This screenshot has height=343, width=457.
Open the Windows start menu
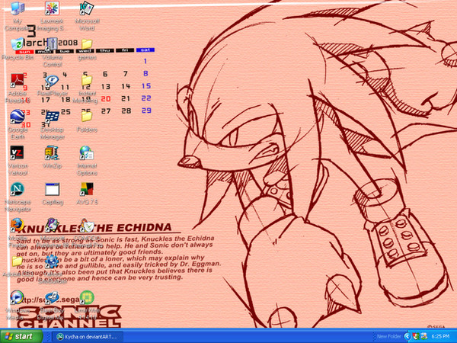[21, 336]
